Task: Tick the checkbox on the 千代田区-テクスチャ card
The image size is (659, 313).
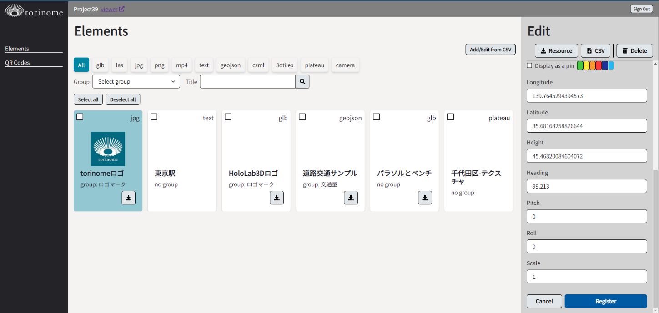Action: click(451, 117)
